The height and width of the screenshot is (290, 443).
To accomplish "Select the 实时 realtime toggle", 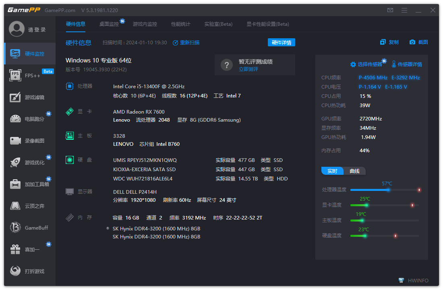I will (x=332, y=171).
